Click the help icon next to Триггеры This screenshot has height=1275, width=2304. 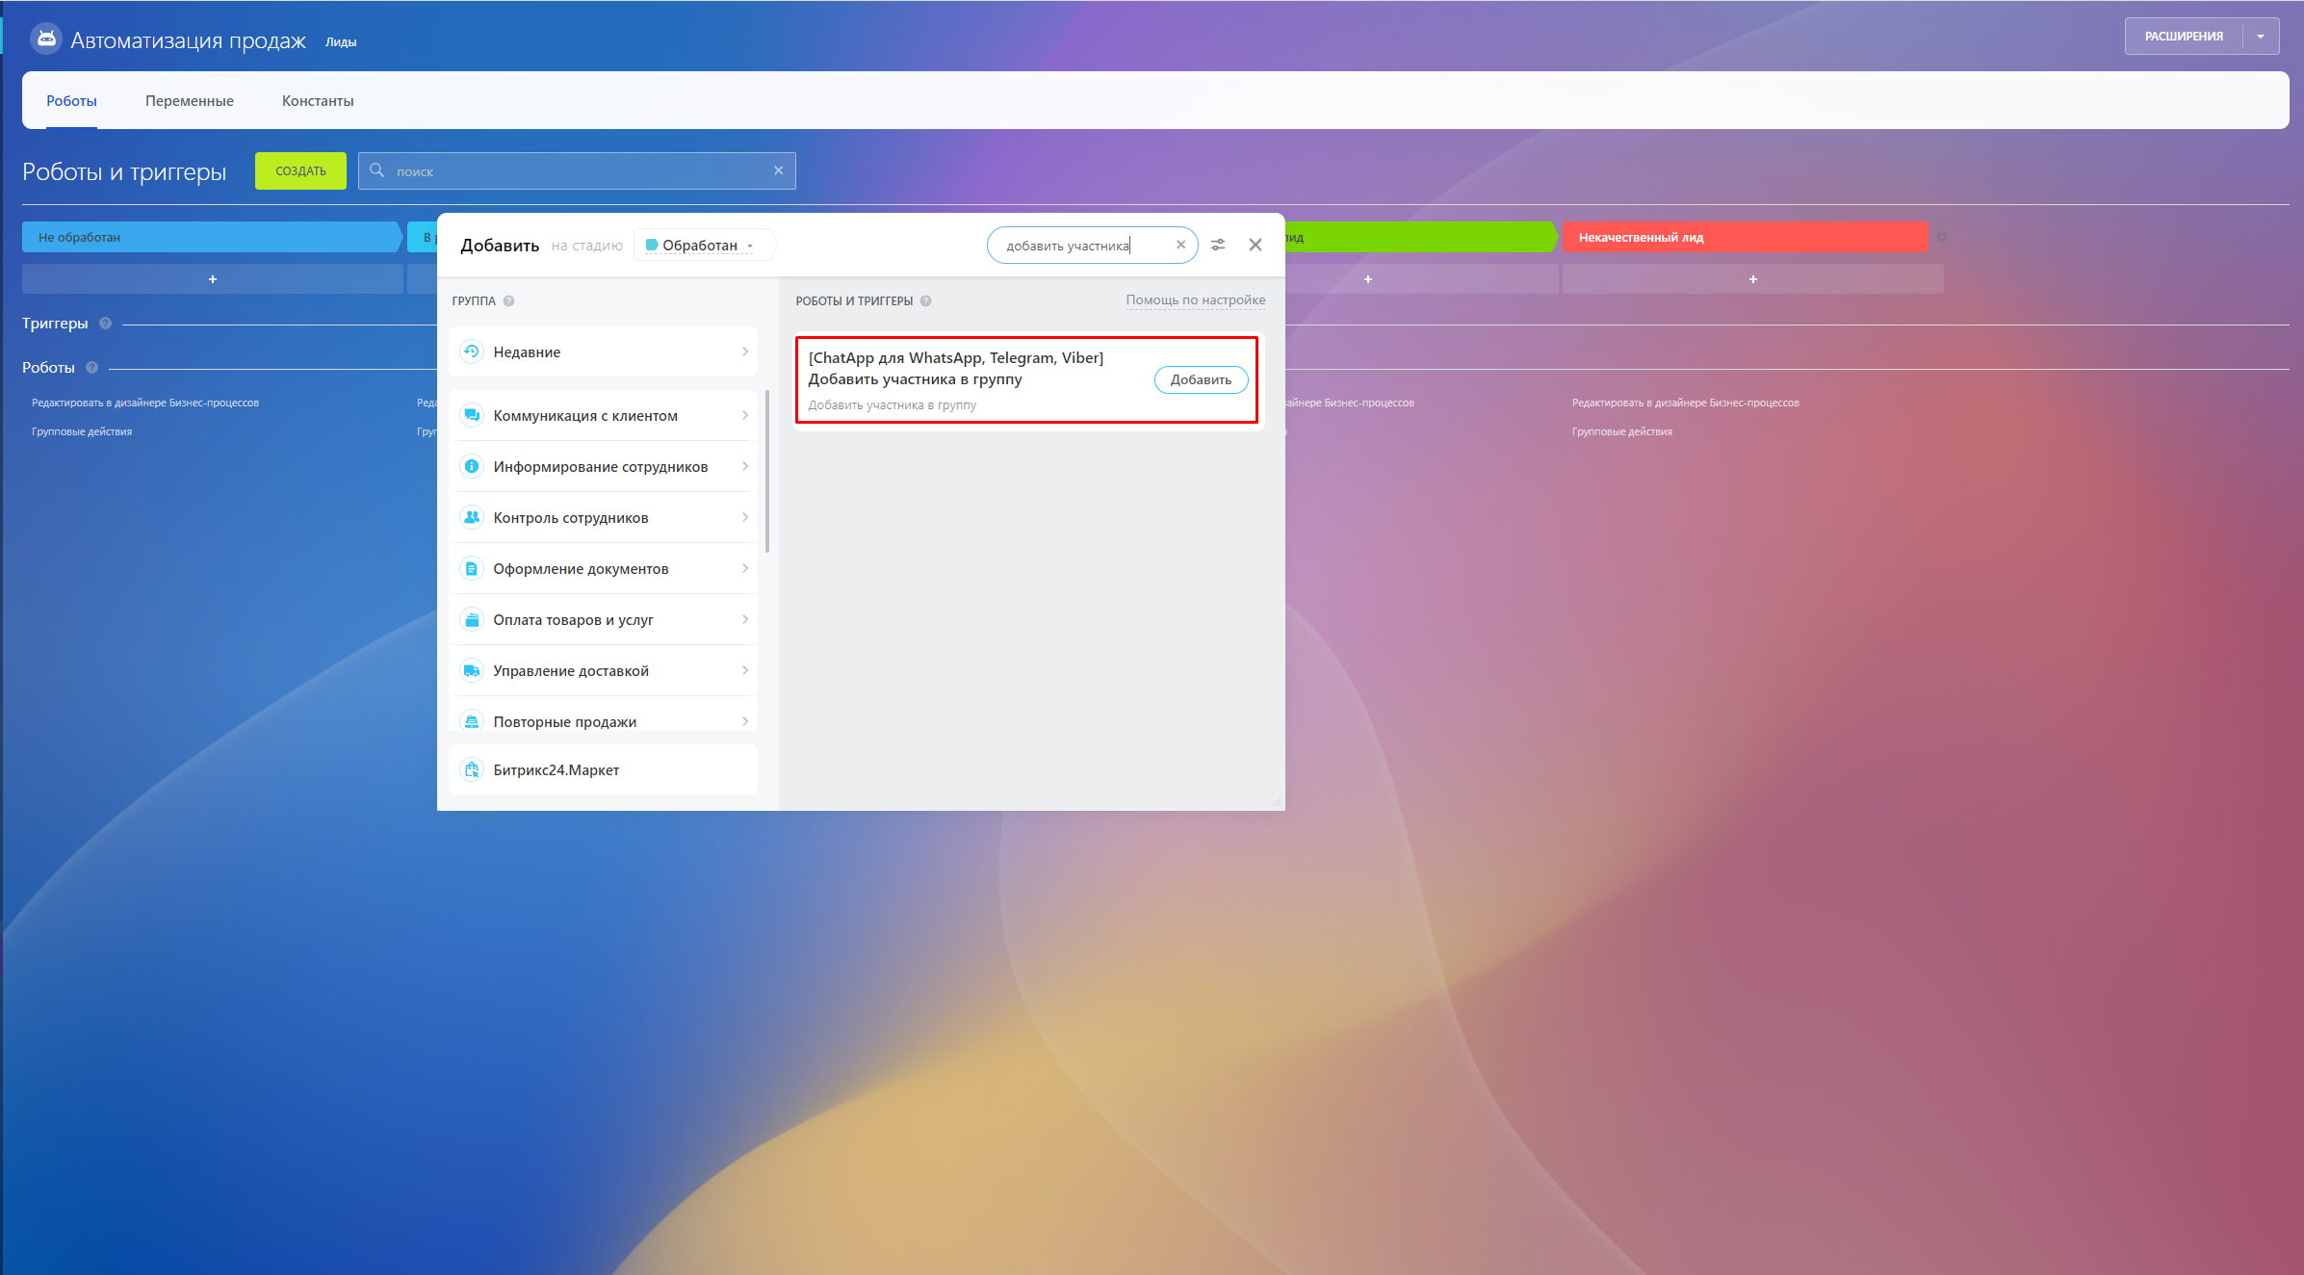106,324
